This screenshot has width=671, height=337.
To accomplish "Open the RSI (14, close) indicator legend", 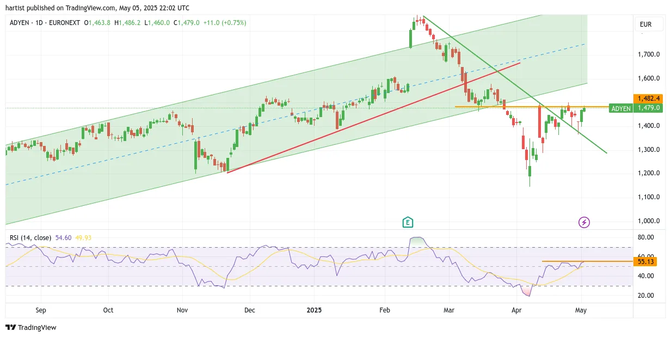I will tap(30, 238).
